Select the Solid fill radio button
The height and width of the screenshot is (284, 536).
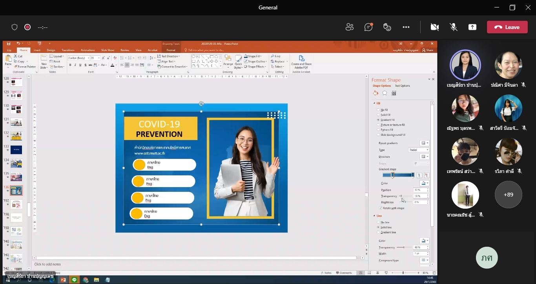tap(378, 115)
